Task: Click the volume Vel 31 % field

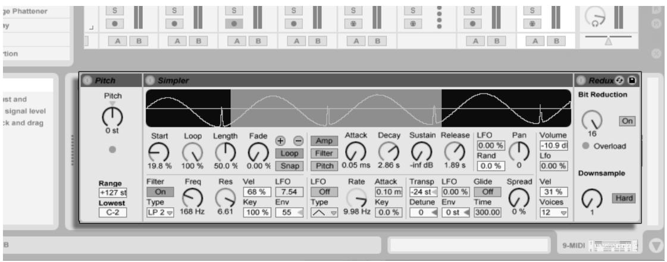Action: point(553,192)
